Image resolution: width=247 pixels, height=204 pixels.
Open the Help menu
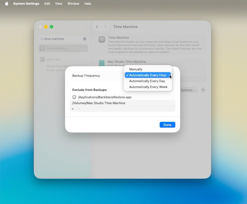(88, 4)
